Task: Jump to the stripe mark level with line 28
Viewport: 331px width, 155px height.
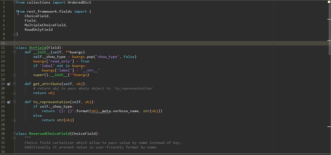Action: pyautogui.click(x=329, y=127)
